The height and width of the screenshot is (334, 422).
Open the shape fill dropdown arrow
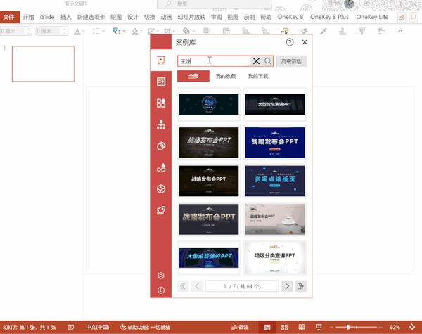(x=141, y=31)
